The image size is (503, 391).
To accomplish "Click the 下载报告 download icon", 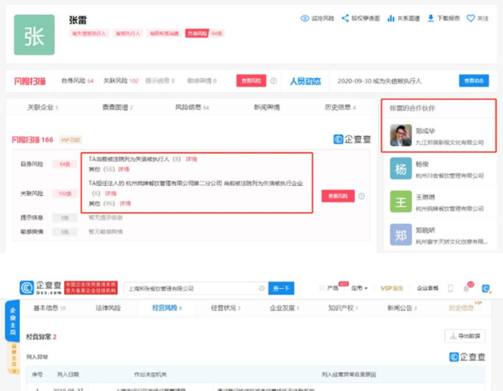I will point(431,18).
